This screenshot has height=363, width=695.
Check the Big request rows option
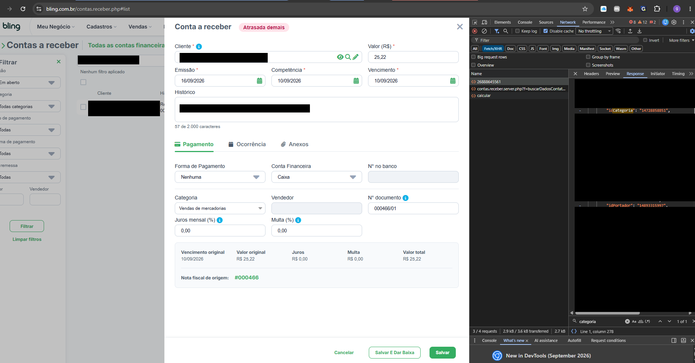point(473,57)
